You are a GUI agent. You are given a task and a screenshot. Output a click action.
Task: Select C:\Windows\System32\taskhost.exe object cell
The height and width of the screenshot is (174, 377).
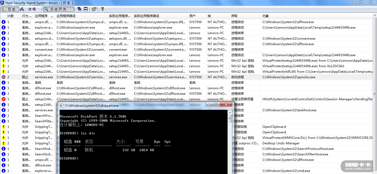289,110
